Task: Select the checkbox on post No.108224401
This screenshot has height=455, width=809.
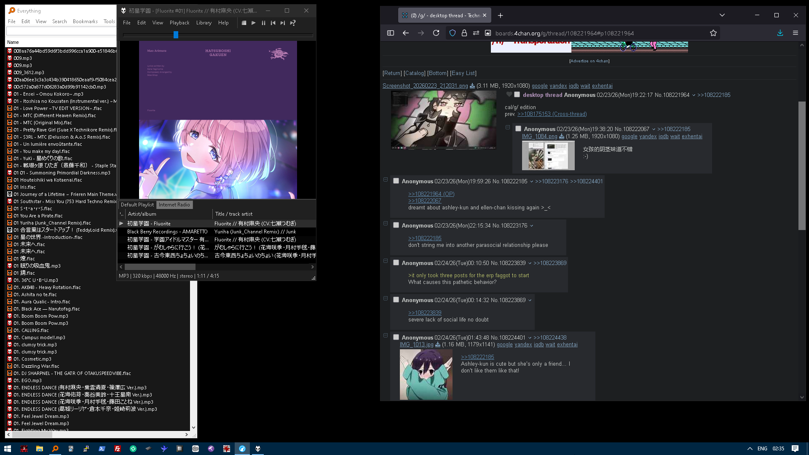Action: click(396, 337)
